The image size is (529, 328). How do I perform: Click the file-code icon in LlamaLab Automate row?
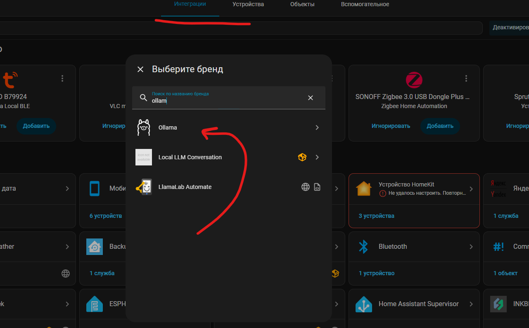click(317, 187)
